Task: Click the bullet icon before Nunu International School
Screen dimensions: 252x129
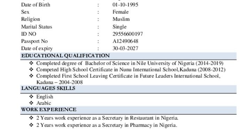Action: click(x=31, y=69)
